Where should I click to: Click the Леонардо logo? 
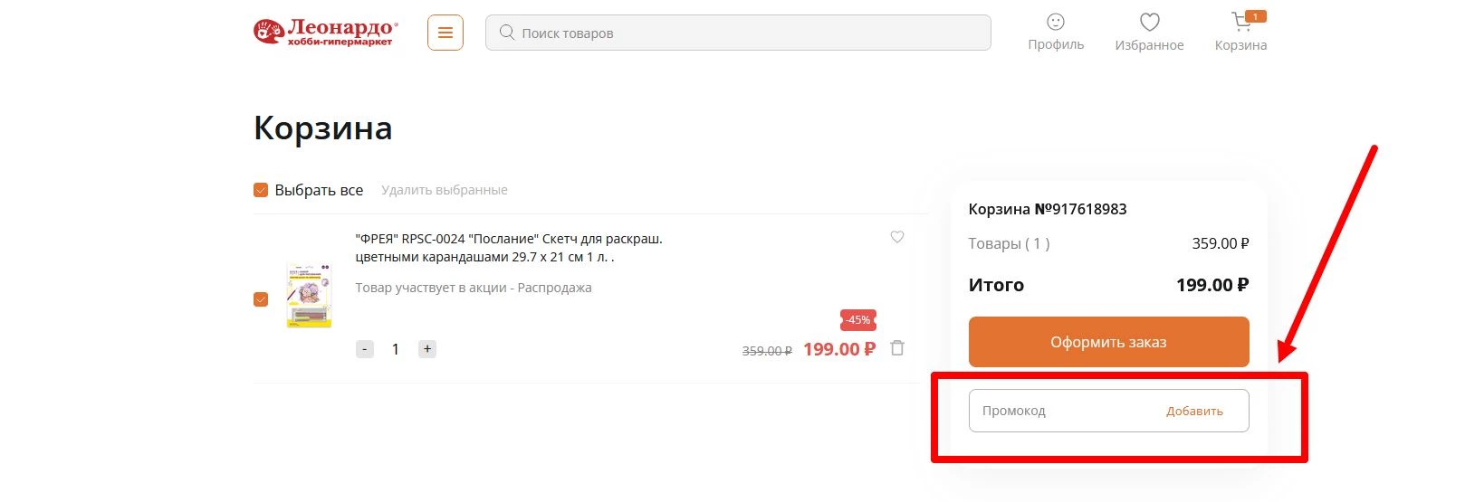pyautogui.click(x=325, y=33)
